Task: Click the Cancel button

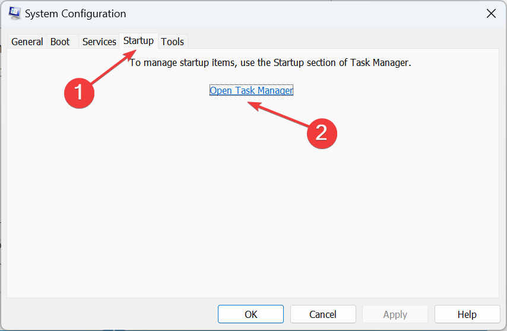Action: (323, 314)
